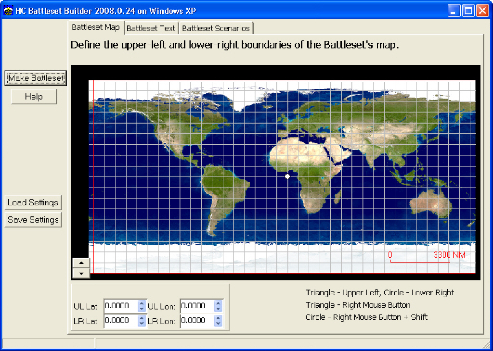Click the down arrow button on map
Viewport: 493px width, 351px height.
[81, 273]
